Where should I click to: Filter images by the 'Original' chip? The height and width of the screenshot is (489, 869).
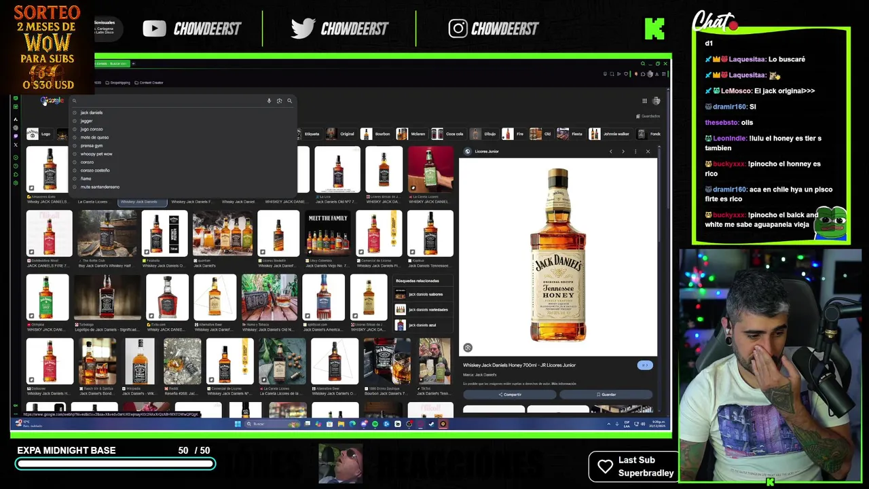340,134
